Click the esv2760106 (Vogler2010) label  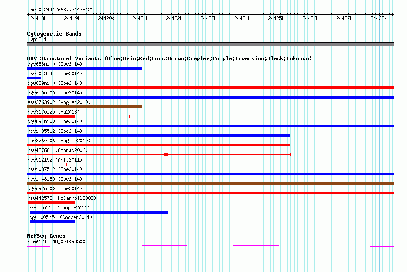click(59, 141)
